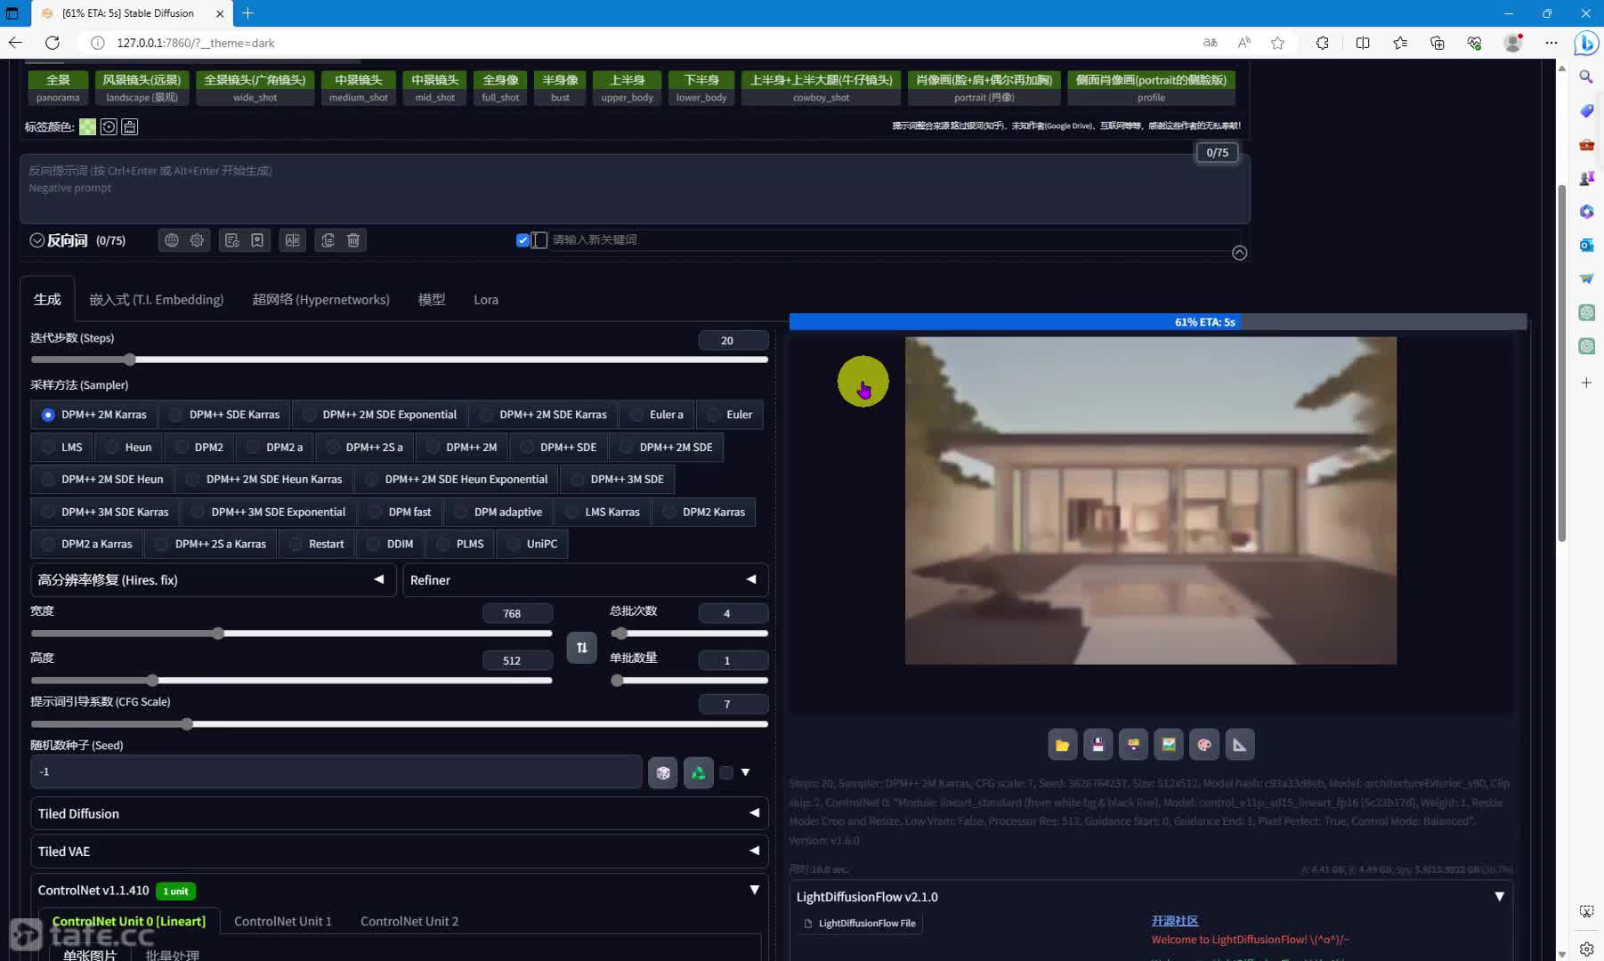Expand the Tiled Diffusion panel
This screenshot has width=1604, height=961.
(400, 813)
